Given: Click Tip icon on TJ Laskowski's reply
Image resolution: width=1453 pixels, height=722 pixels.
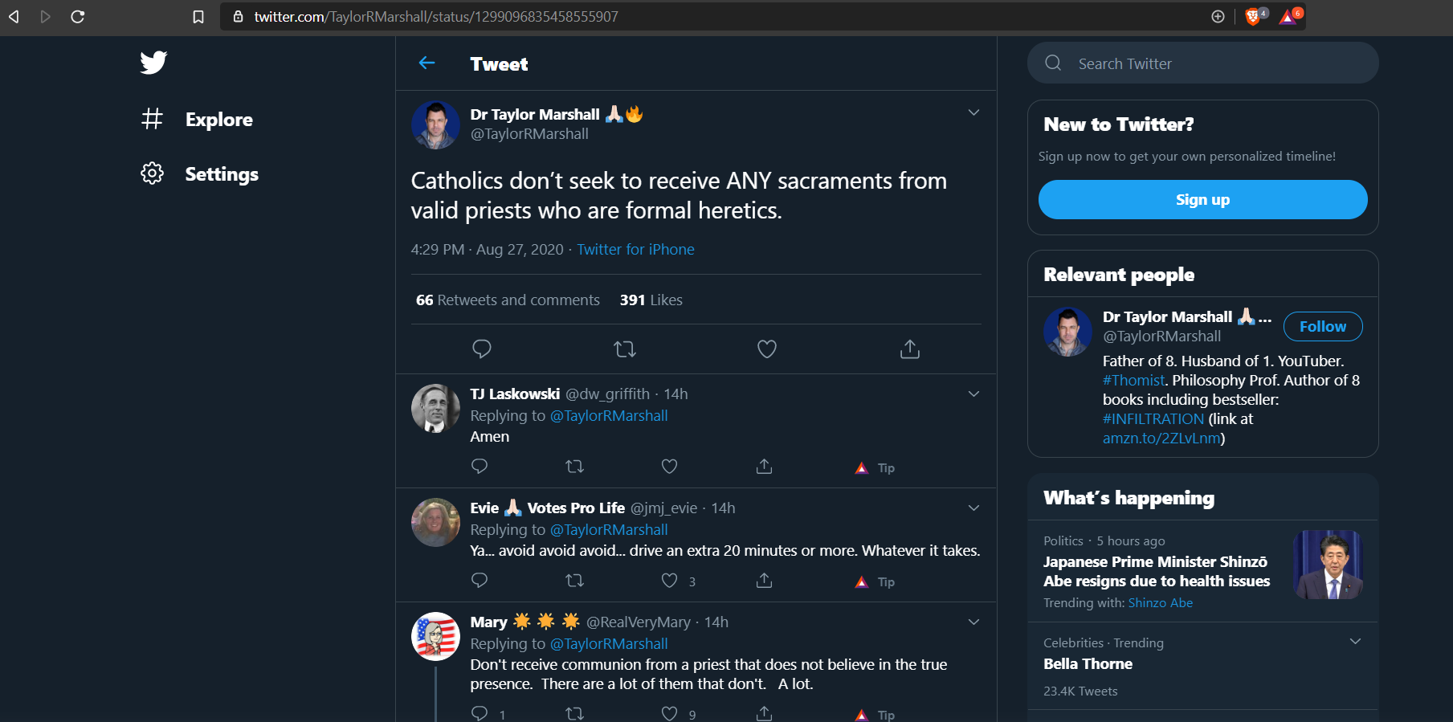Looking at the screenshot, I should (875, 467).
